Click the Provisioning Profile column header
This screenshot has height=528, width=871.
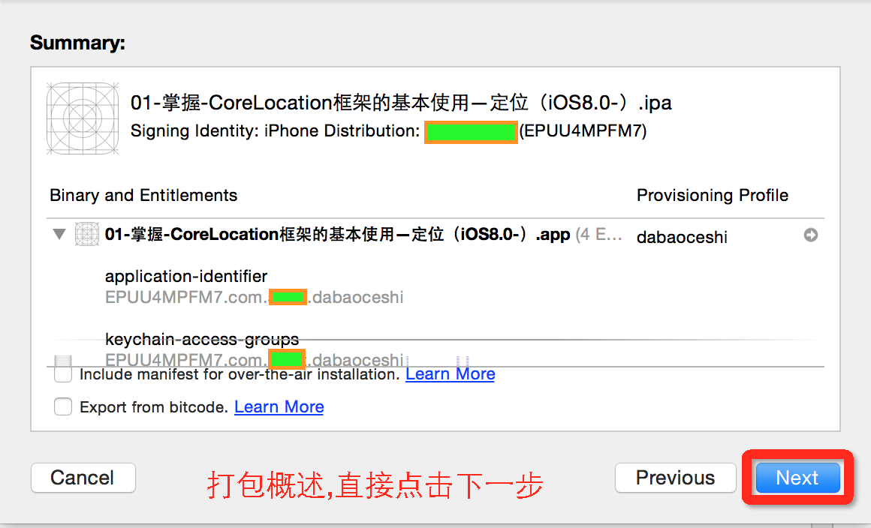pyautogui.click(x=712, y=195)
